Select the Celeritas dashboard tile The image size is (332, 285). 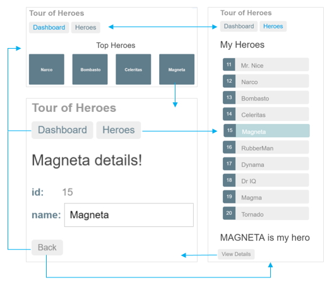pyautogui.click(x=133, y=70)
